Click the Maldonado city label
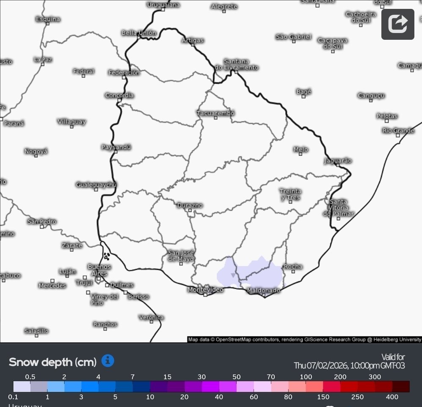Viewport: 422px width, 407px height. (263, 290)
